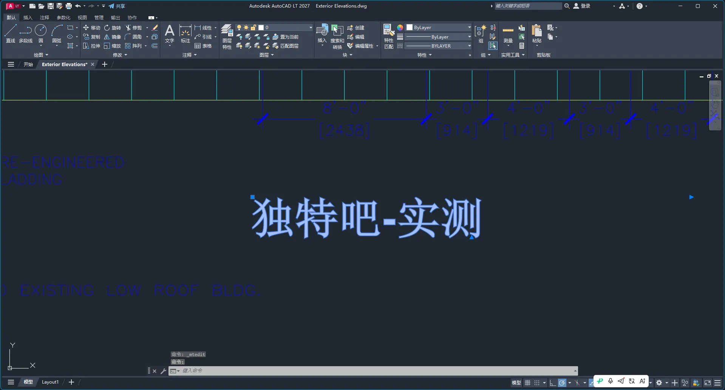Open the ByLayer lineweight dropdown
The image size is (725, 390).
point(439,37)
